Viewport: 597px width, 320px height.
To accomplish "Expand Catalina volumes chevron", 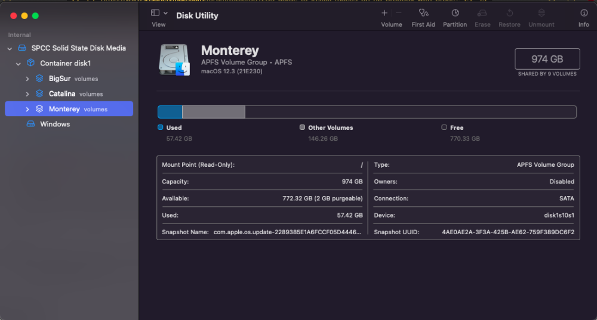I will 27,94.
